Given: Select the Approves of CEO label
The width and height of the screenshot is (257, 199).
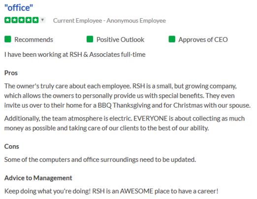Looking at the screenshot, I should click(203, 40).
